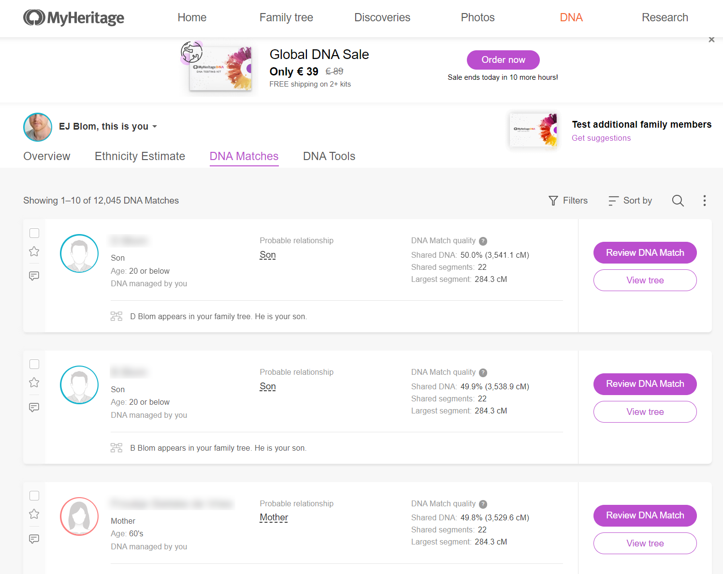Review DNA Match for Mother
This screenshot has height=574, width=723.
pos(645,515)
